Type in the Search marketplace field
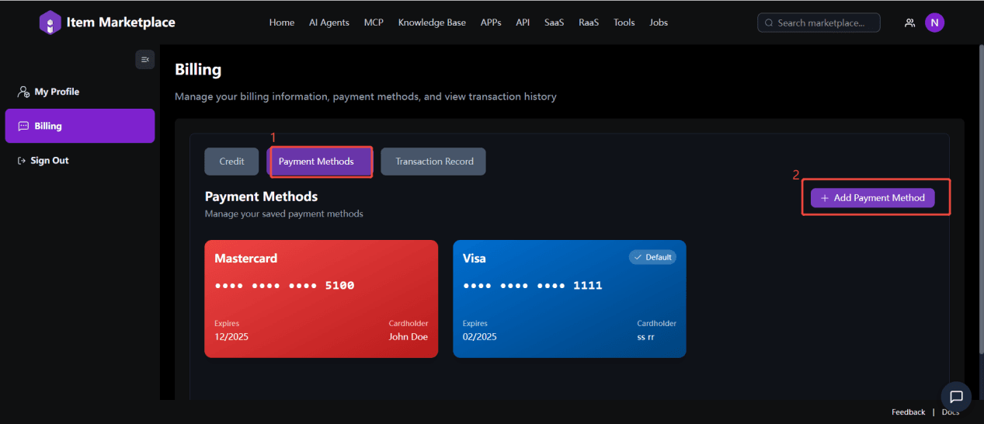The image size is (984, 424). 826,23
